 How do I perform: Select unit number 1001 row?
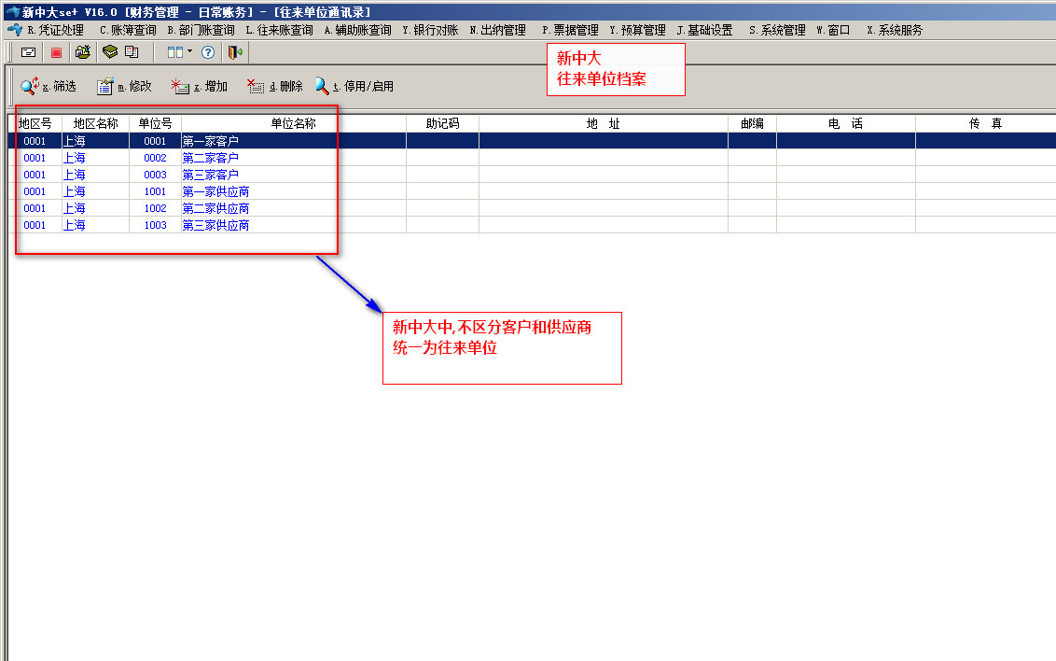click(x=155, y=191)
